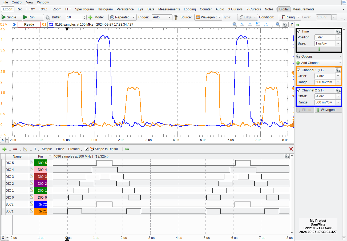Viewport: 347px width, 241px height.
Task: Click edit icon on DIO 5 row
Action: coord(31,162)
